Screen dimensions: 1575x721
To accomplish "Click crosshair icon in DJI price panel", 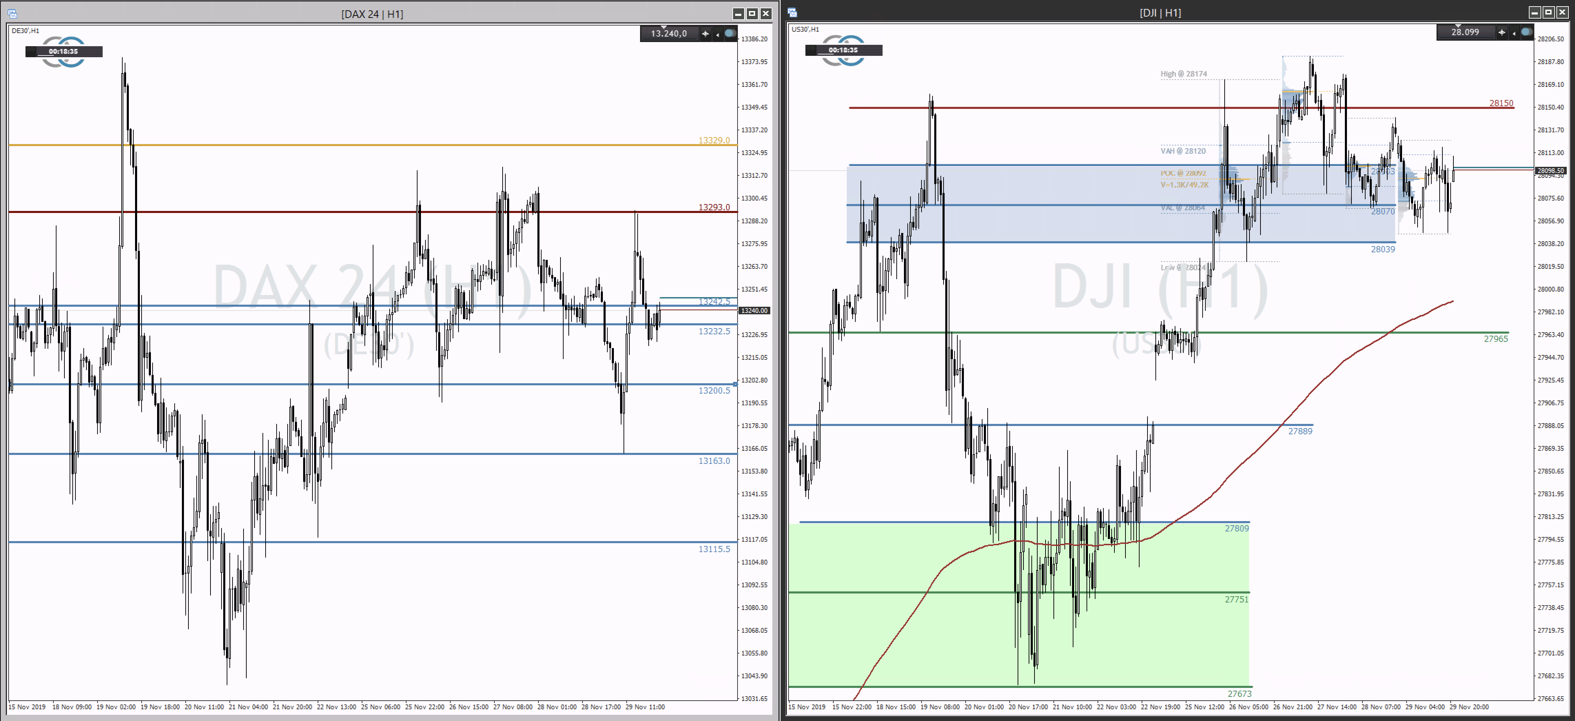I will [1502, 32].
